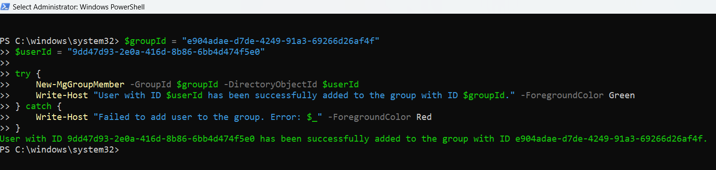716x170 pixels.
Task: Click the PowerShell icon in title bar
Action: (5, 7)
